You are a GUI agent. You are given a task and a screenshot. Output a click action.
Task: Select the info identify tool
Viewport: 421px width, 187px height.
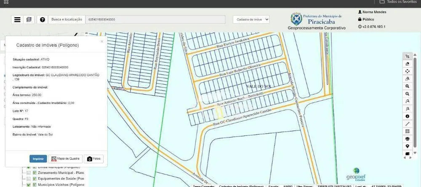coord(407,117)
